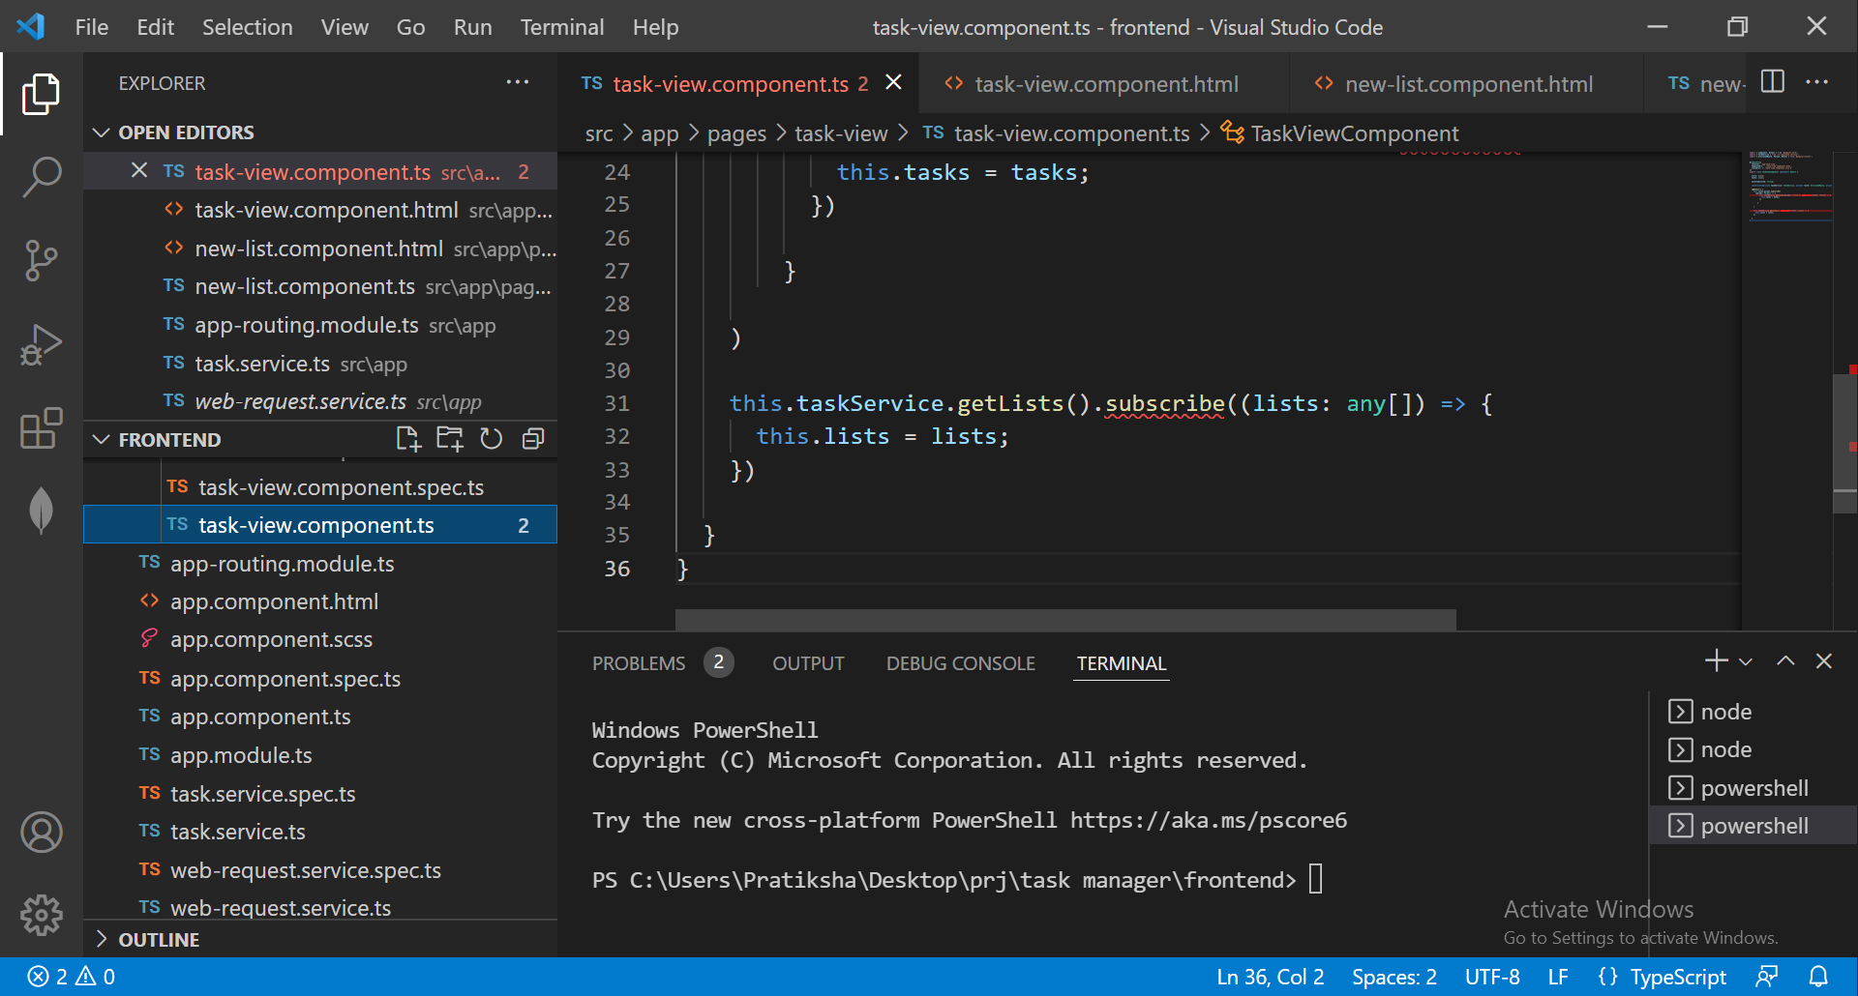Open the Source Control view
Image resolution: width=1858 pixels, height=996 pixels.
pos(42,260)
